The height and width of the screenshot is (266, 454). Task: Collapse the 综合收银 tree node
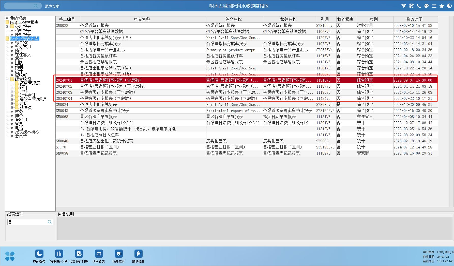click(7, 79)
